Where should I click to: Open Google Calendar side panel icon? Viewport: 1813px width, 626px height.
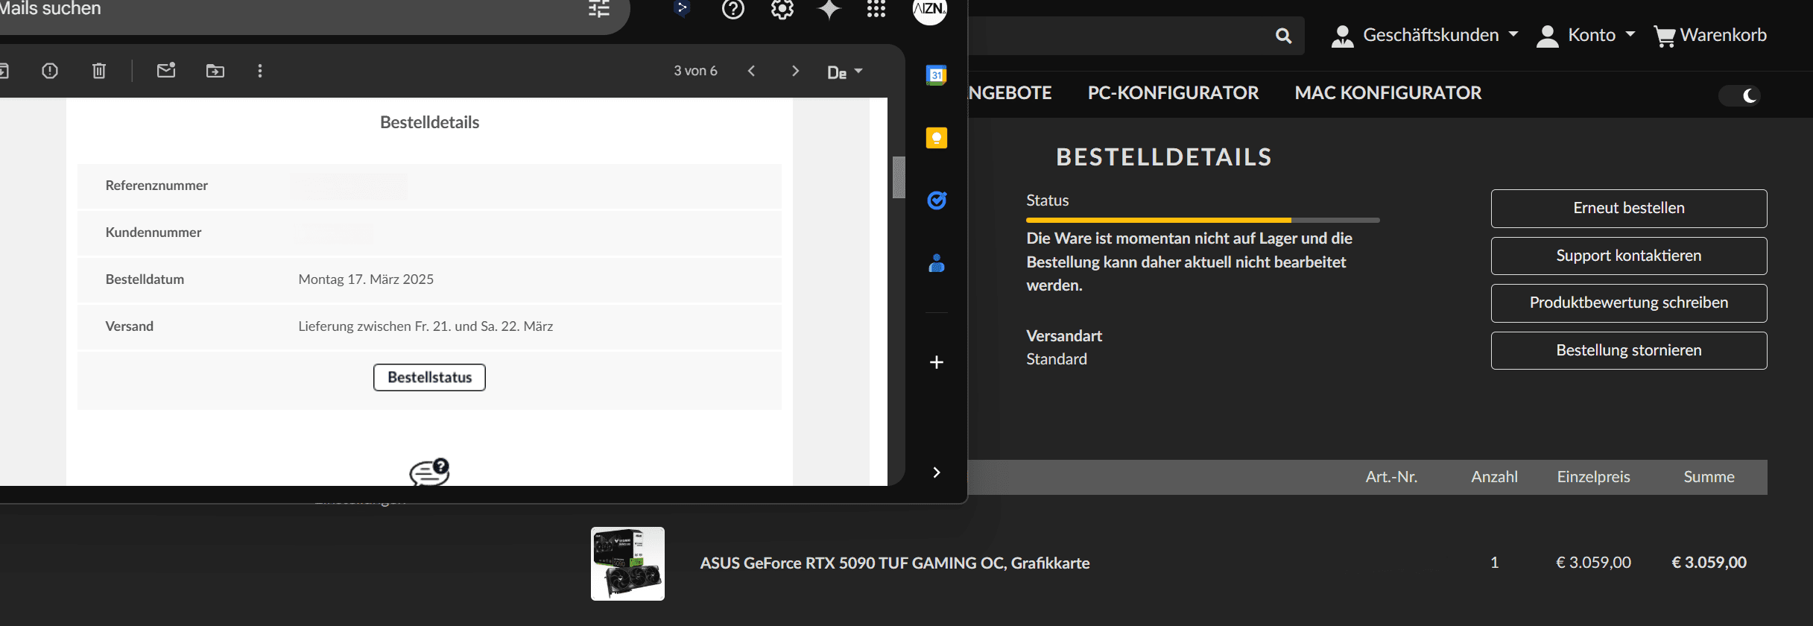[937, 75]
